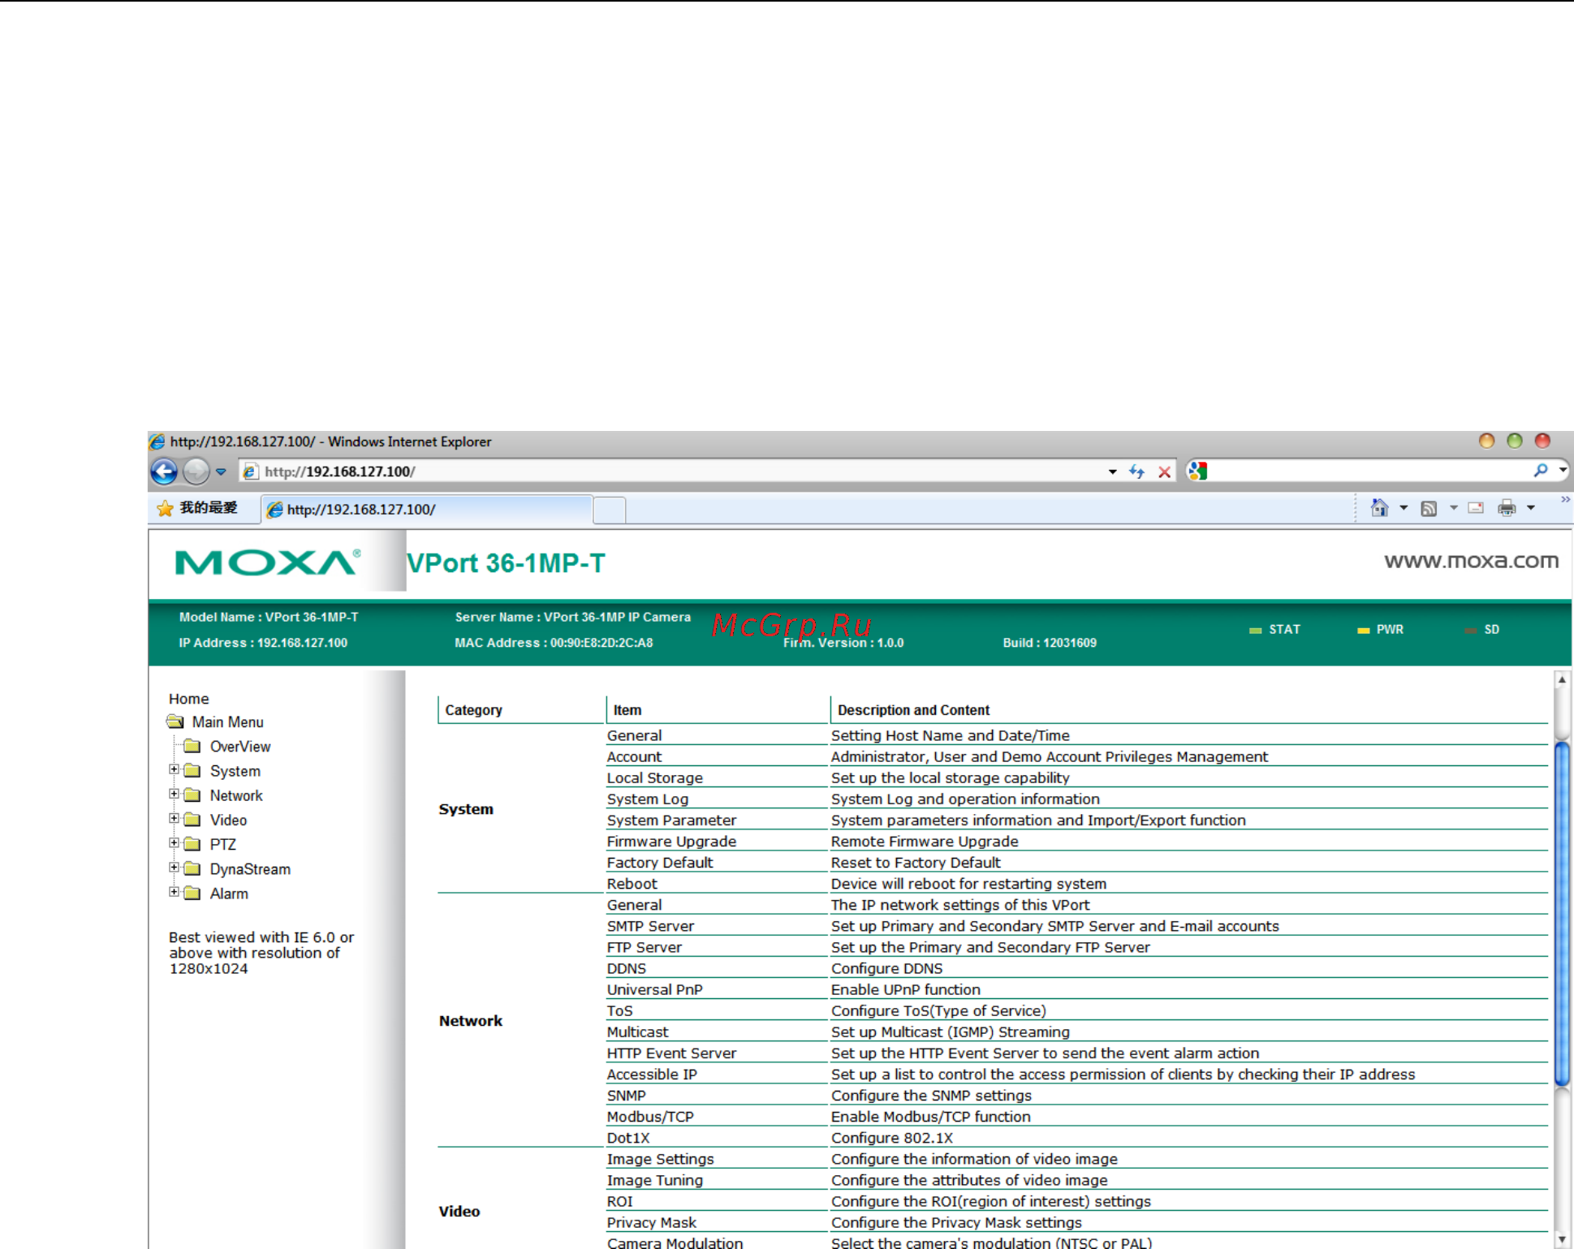Open Local Storage item
The image size is (1574, 1249).
(655, 777)
